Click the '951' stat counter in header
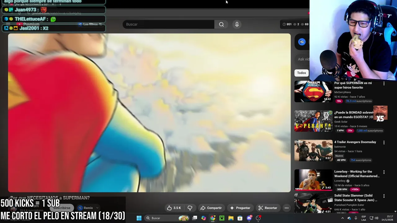This screenshot has width=397, height=223. click(x=287, y=24)
